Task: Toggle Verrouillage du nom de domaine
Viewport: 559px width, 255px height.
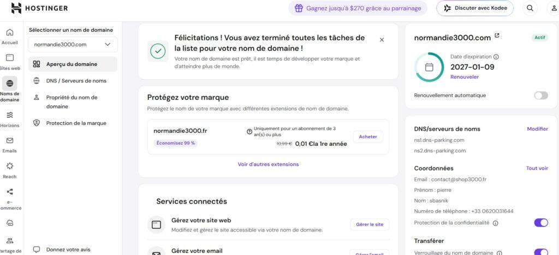Action: pyautogui.click(x=541, y=252)
